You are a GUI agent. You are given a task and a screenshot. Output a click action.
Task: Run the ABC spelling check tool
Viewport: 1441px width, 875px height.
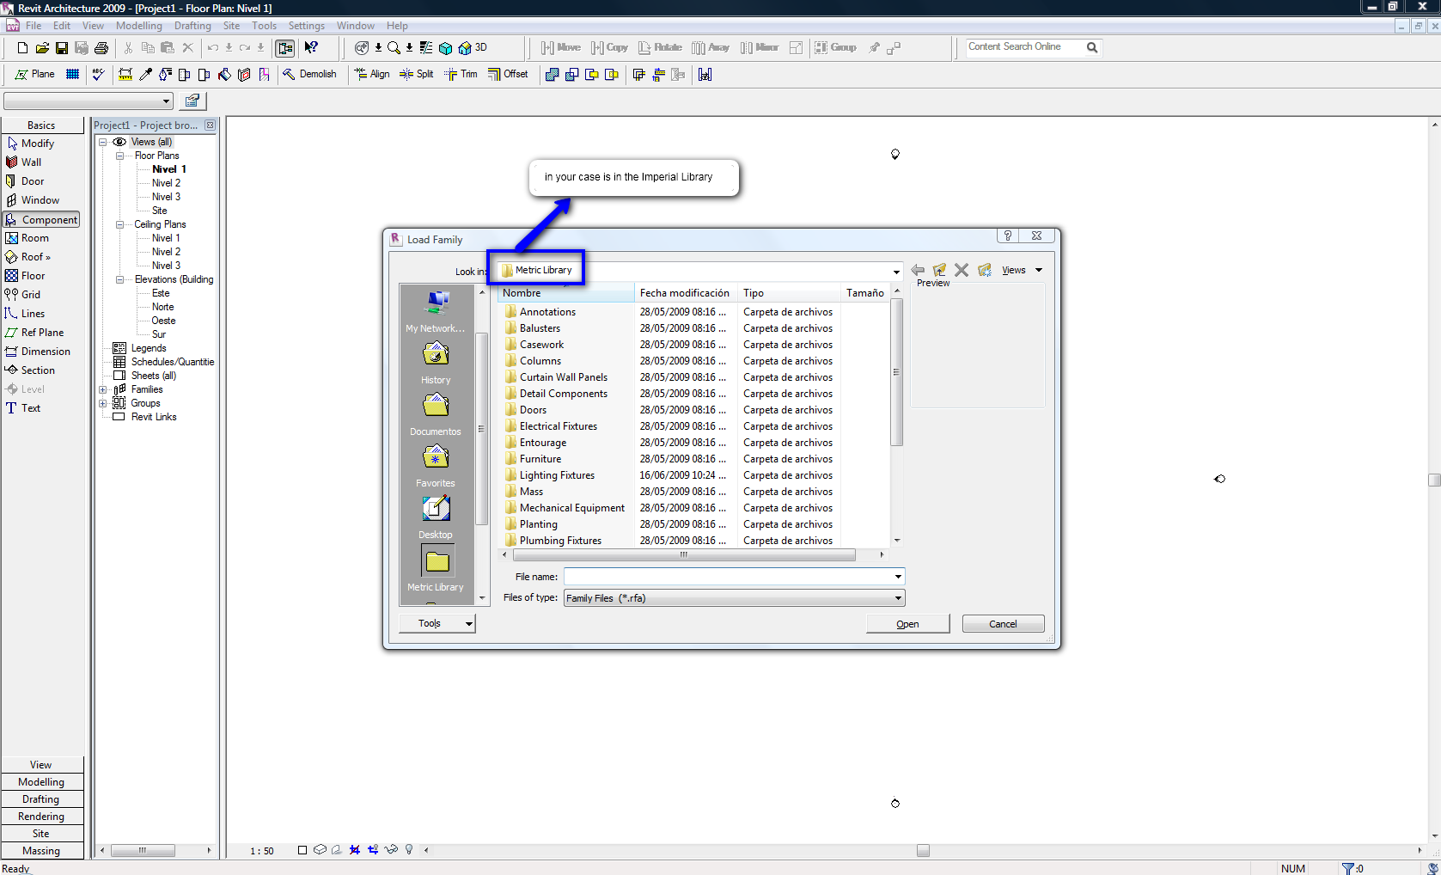click(99, 75)
